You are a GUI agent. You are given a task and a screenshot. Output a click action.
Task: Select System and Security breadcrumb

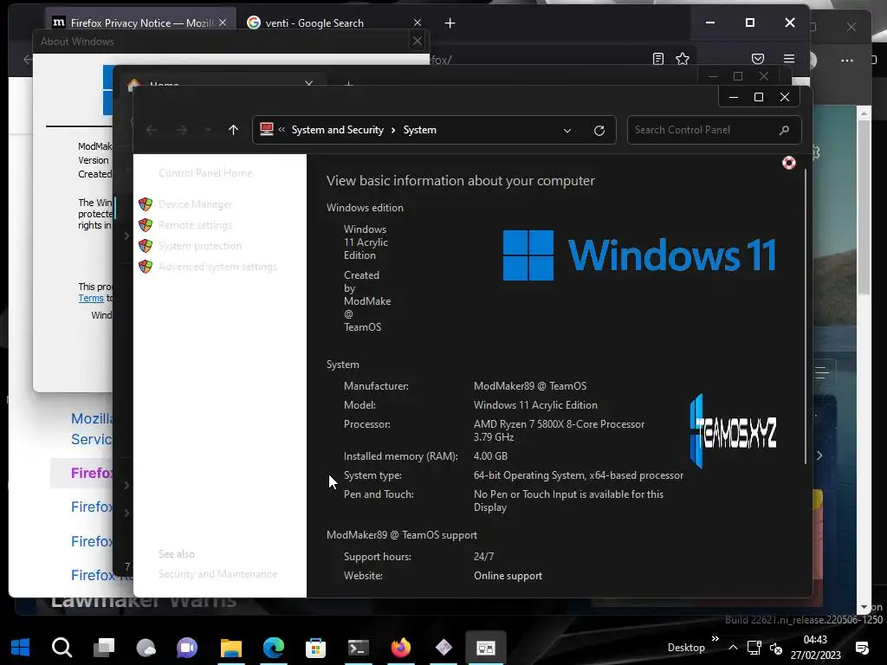(x=337, y=130)
